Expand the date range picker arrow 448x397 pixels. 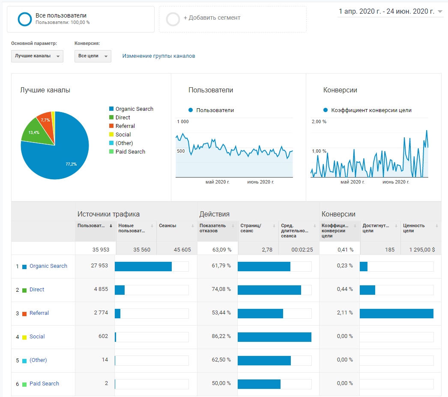coord(440,12)
